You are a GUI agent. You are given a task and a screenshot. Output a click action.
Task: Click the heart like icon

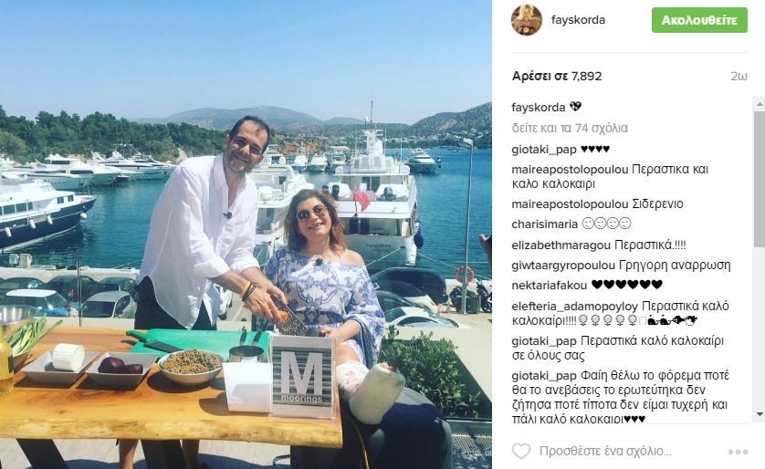click(521, 451)
